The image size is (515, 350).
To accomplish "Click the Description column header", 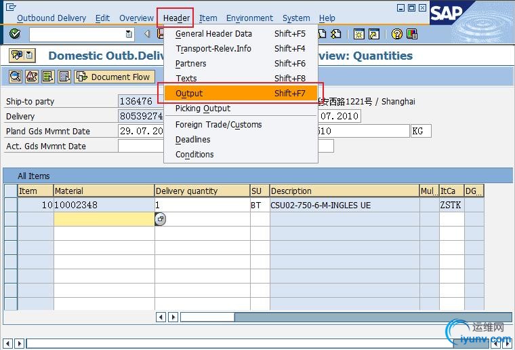I will click(344, 191).
